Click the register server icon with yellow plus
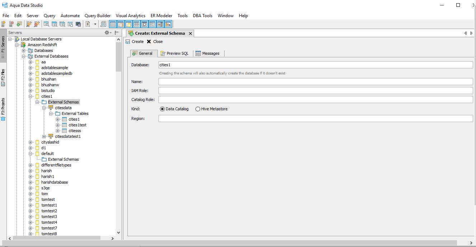The width and height of the screenshot is (476, 247). pyautogui.click(x=4, y=24)
